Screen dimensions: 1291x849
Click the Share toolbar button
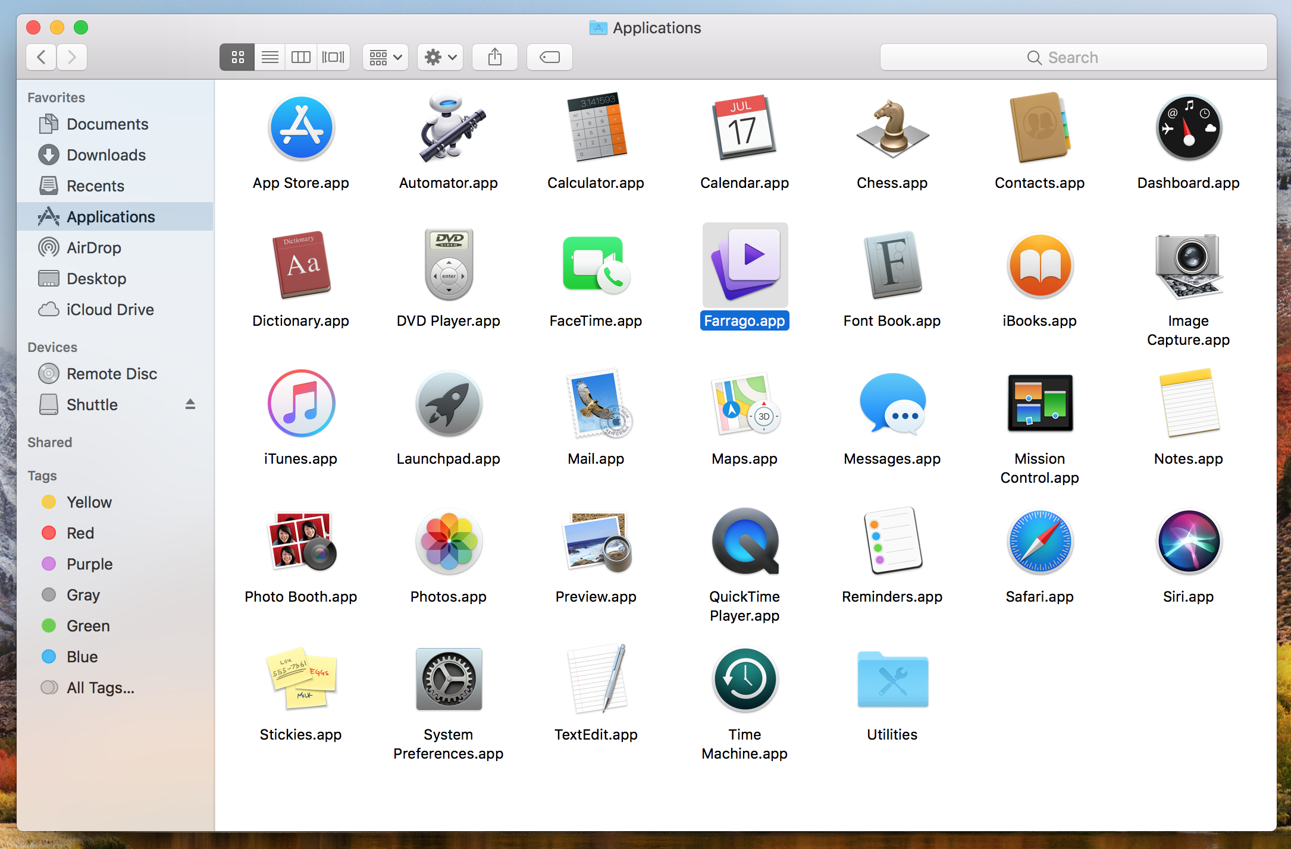tap(495, 57)
